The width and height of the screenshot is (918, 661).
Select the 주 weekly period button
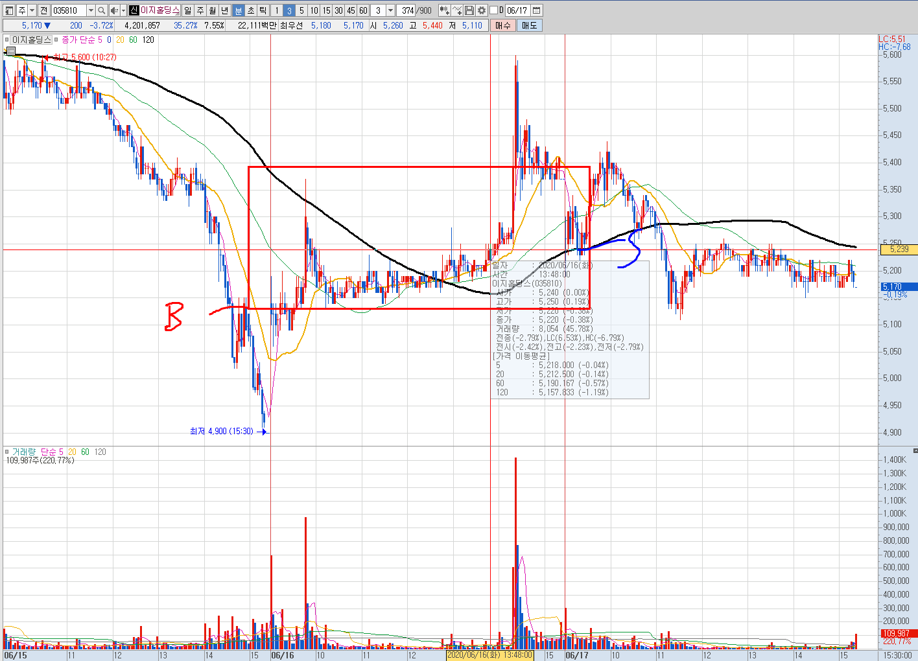pyautogui.click(x=200, y=10)
